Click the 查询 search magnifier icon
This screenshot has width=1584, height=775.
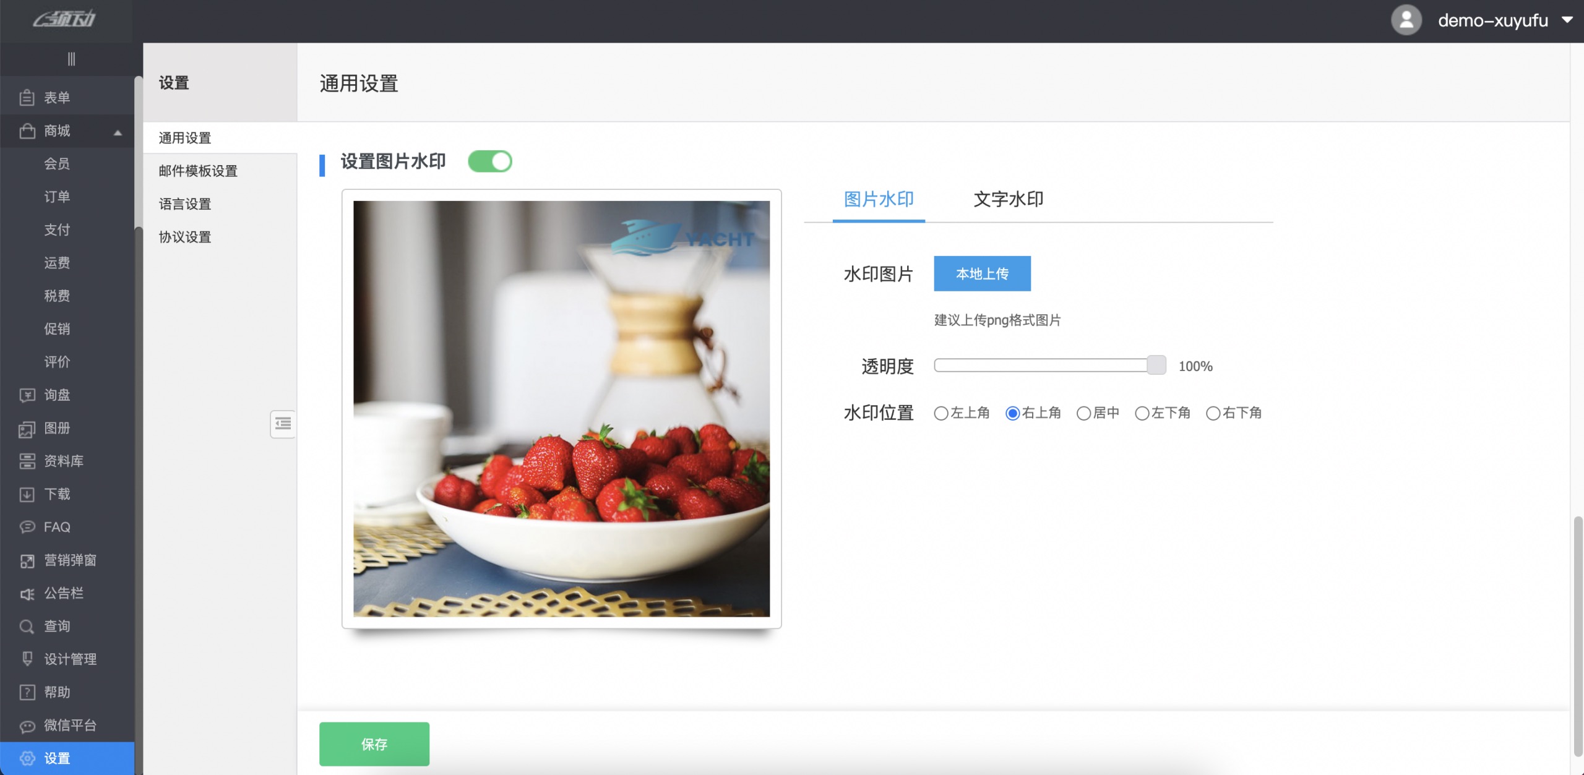click(x=27, y=627)
